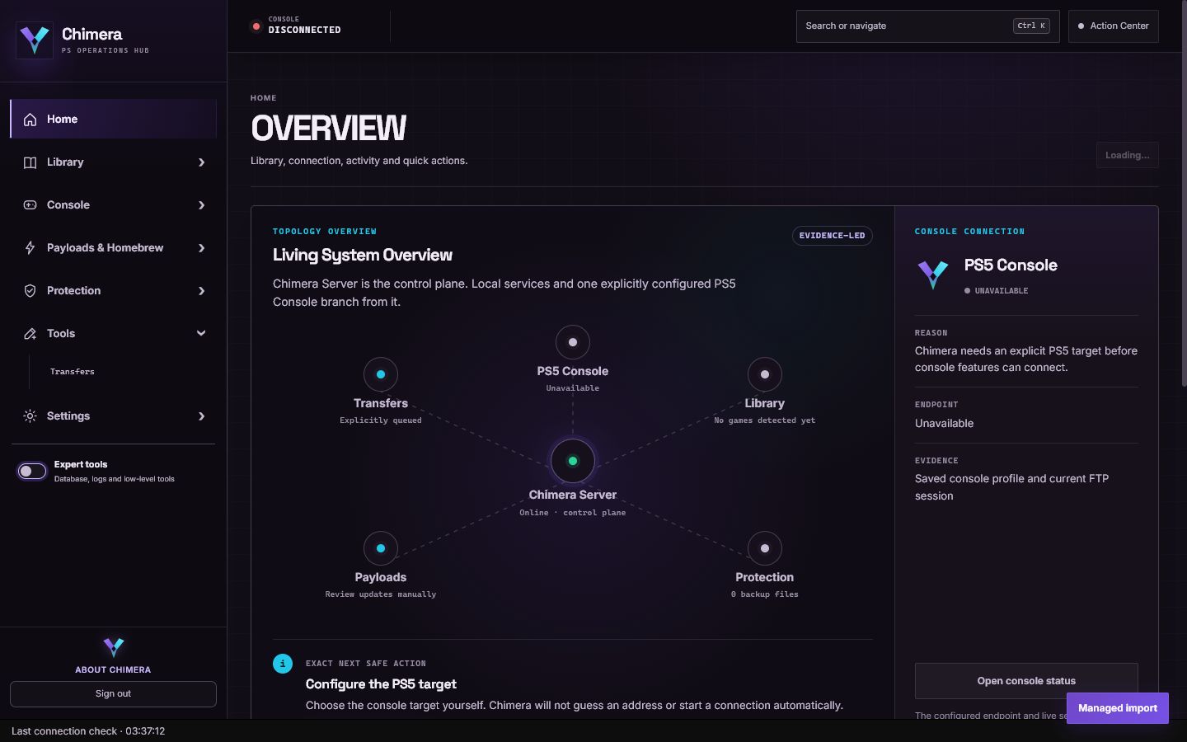Expand the Protection submenu chevron
1187x742 pixels.
[x=201, y=291]
